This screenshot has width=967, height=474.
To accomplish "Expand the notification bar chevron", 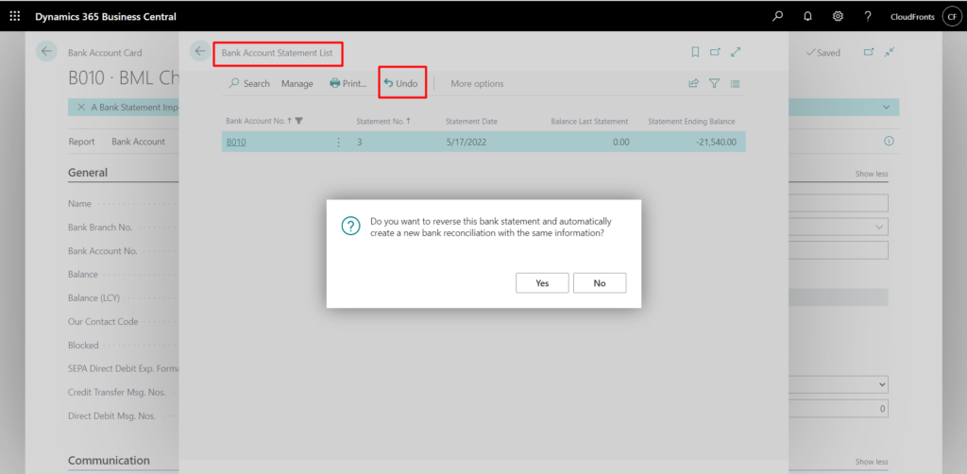I will click(x=886, y=107).
